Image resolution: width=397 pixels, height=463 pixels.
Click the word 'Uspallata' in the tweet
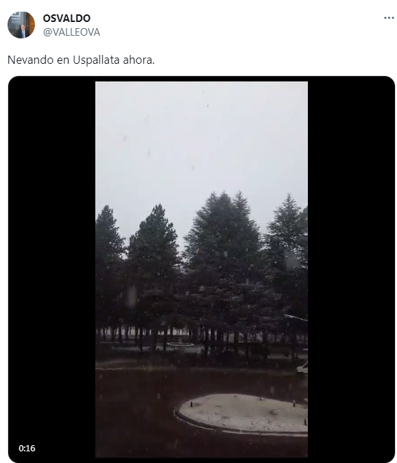coord(96,60)
